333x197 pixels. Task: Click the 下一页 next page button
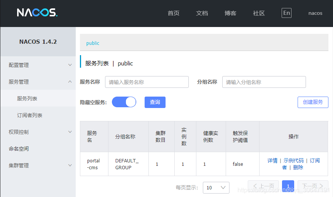[x=313, y=186]
